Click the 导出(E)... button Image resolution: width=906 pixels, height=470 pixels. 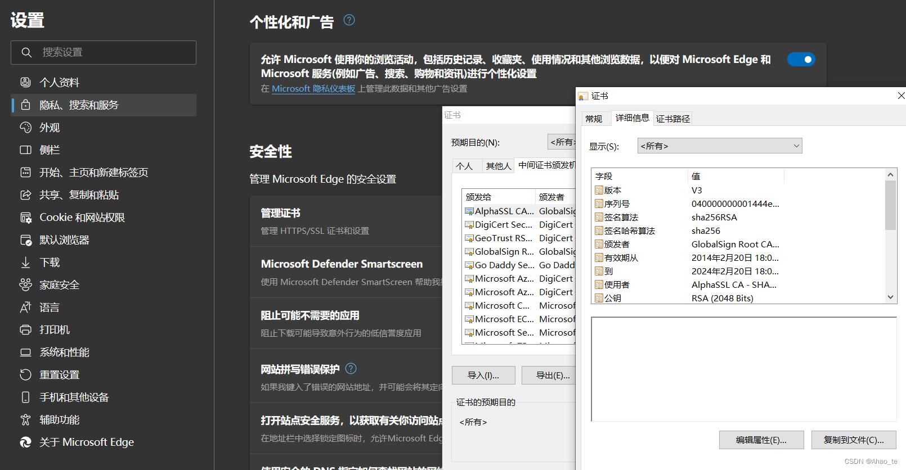[x=549, y=375]
